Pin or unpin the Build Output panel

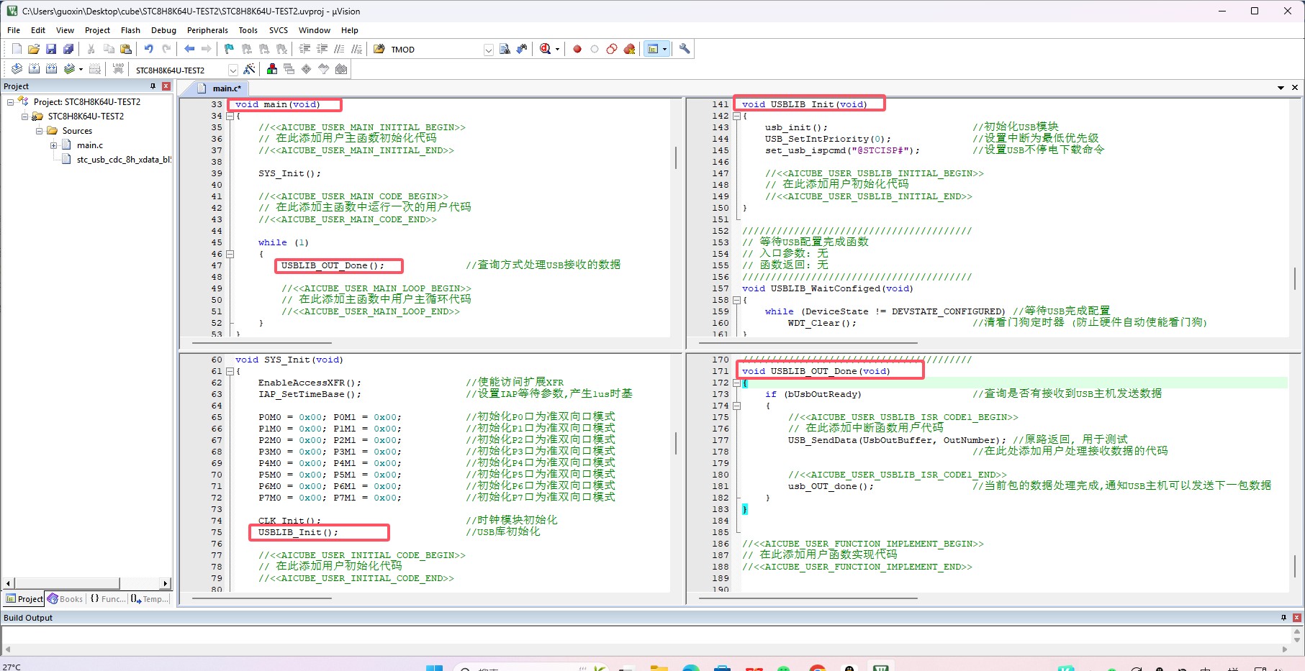tap(1283, 618)
